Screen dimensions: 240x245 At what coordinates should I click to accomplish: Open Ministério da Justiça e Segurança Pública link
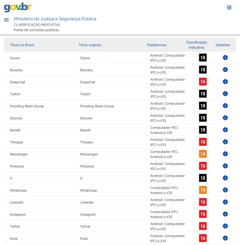point(55,19)
